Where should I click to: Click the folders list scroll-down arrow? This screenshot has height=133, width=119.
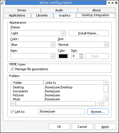106,99
